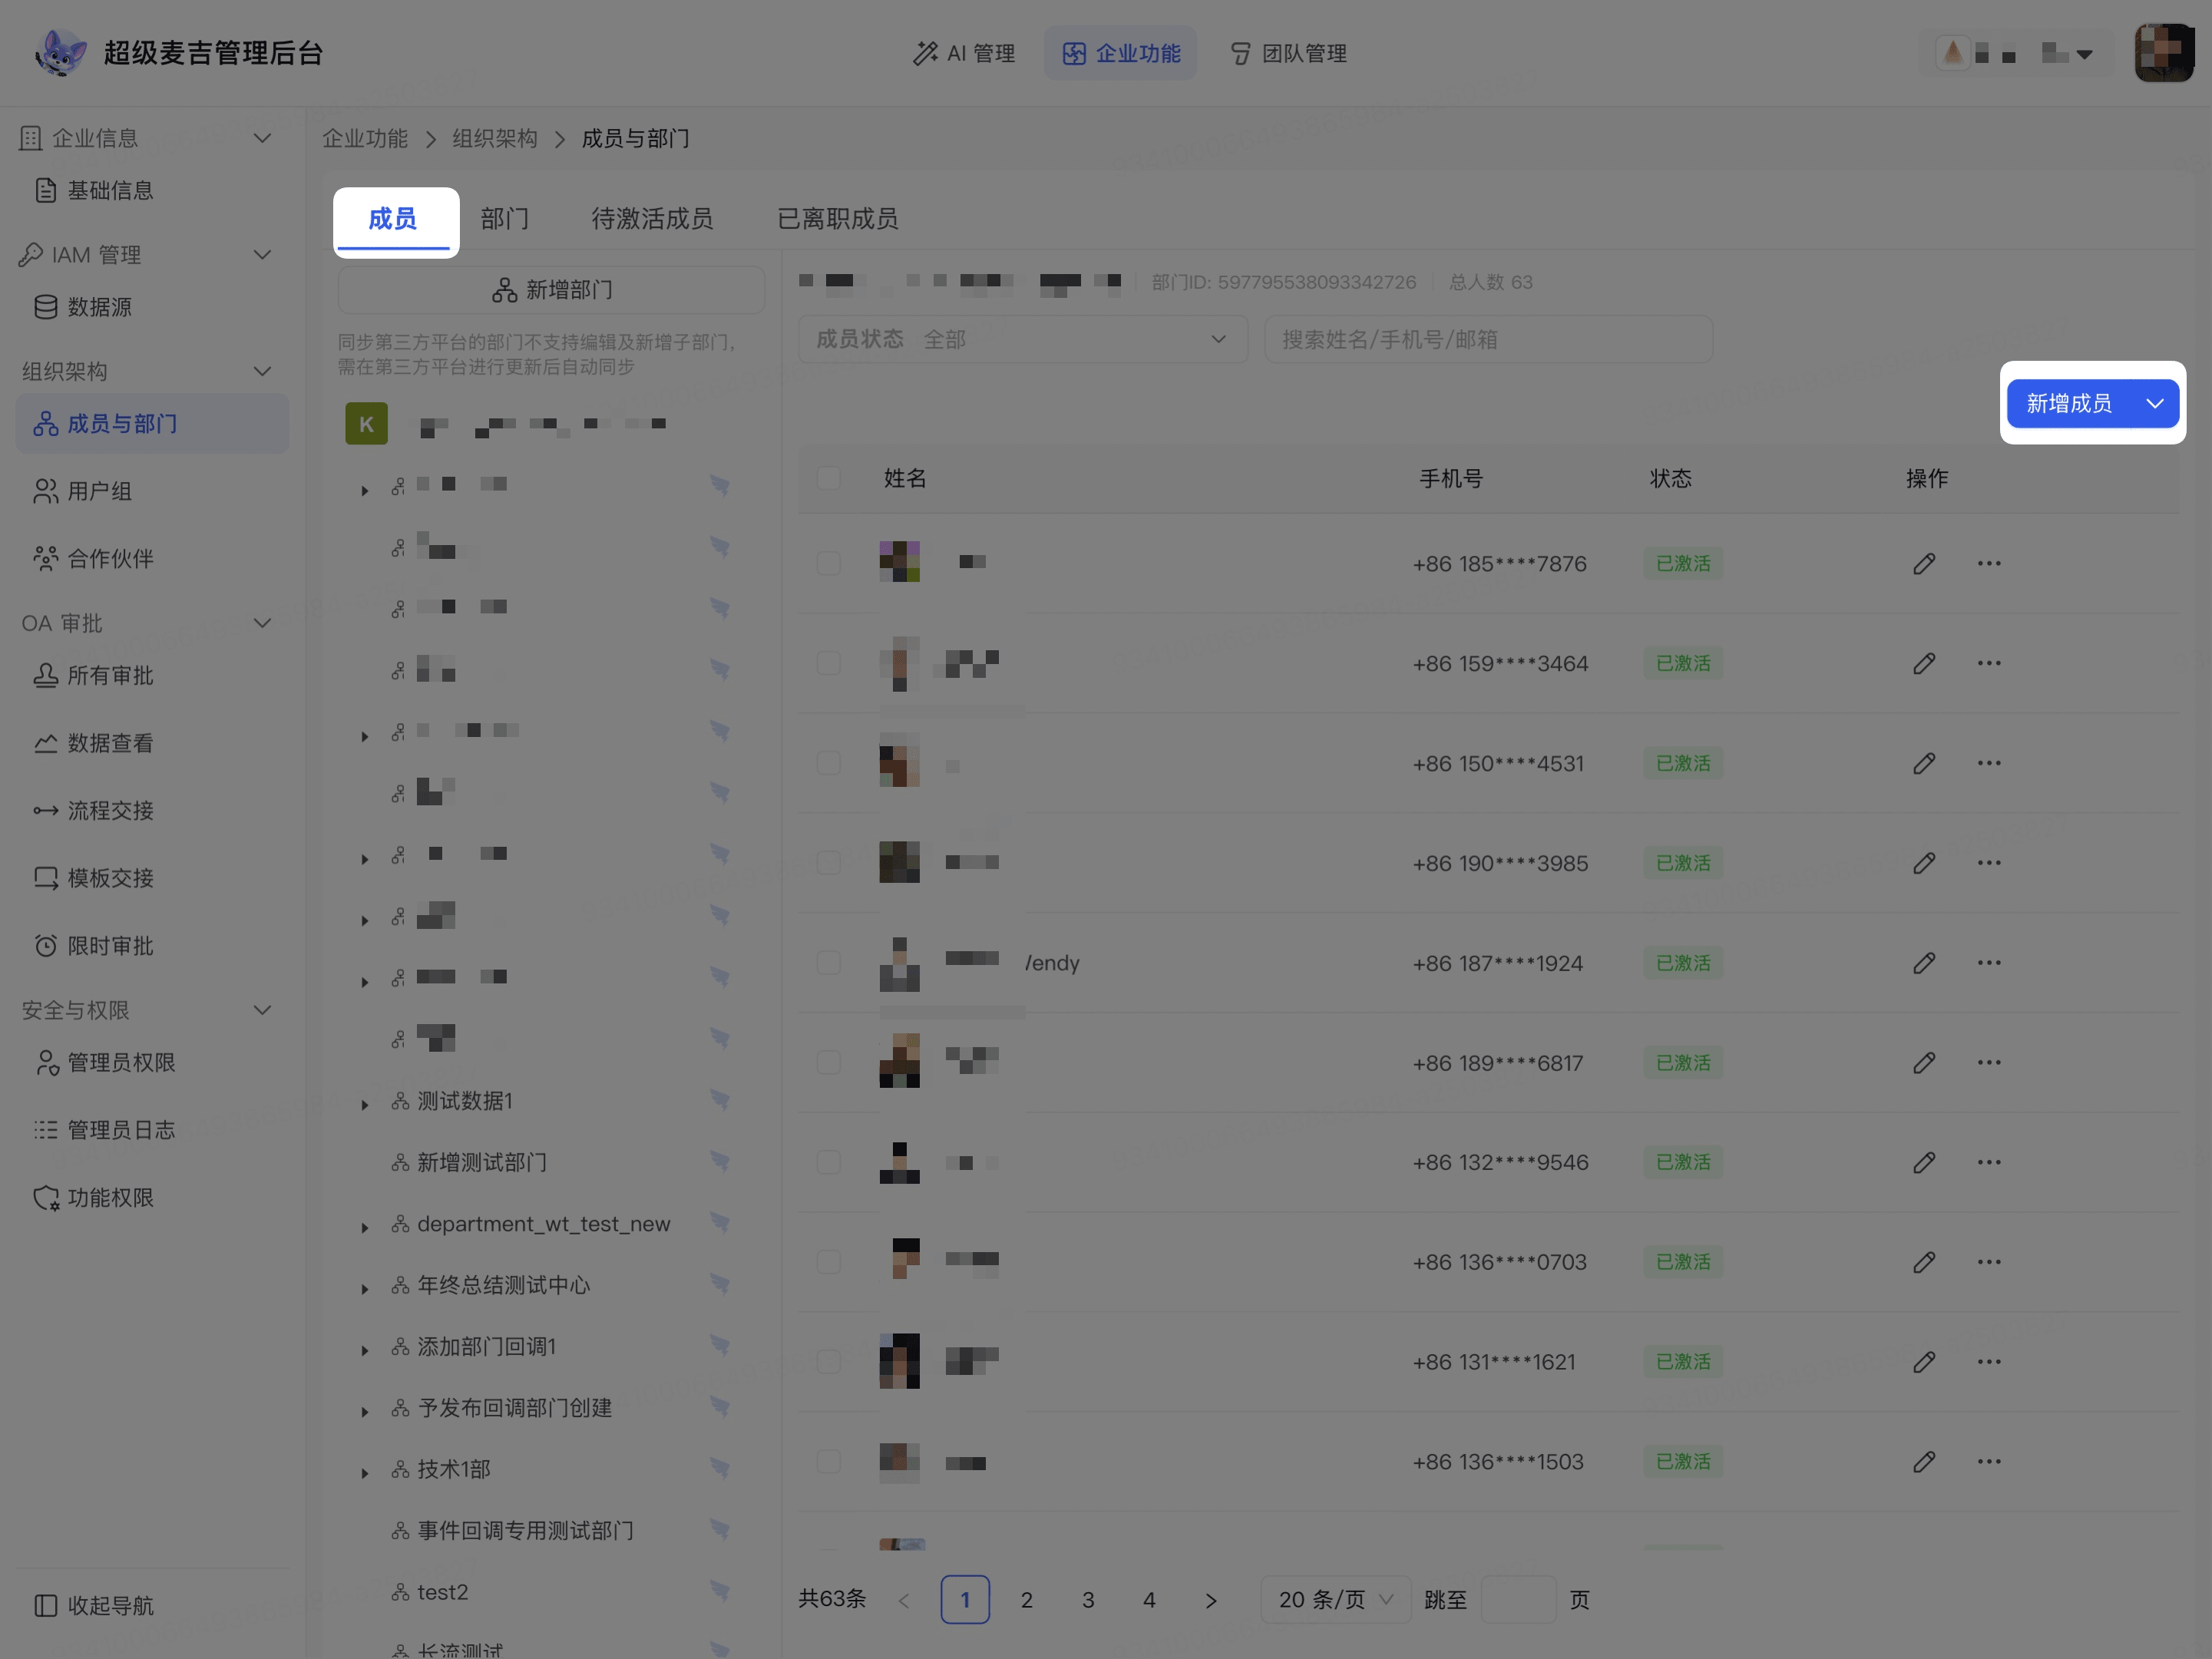Click the 跳至 page number input
Viewport: 2212px width, 1659px height.
click(x=1517, y=1600)
